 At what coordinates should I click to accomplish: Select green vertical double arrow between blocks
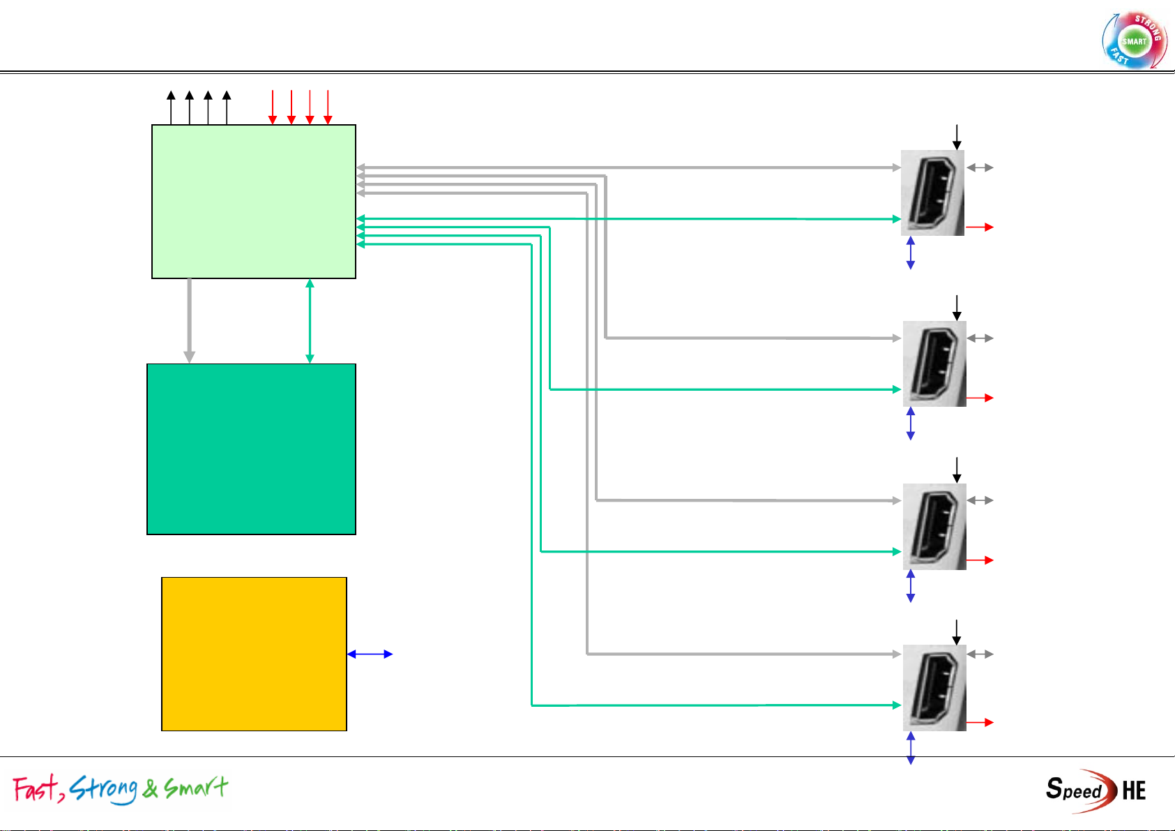click(310, 321)
